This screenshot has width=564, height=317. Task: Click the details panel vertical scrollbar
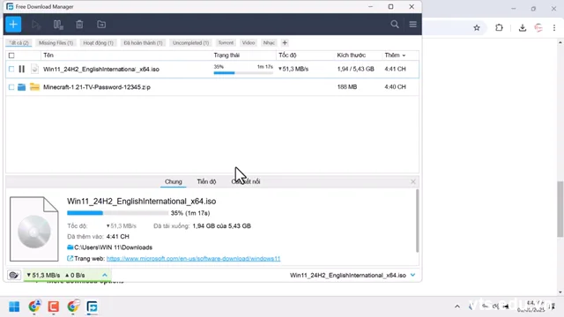pos(417,221)
